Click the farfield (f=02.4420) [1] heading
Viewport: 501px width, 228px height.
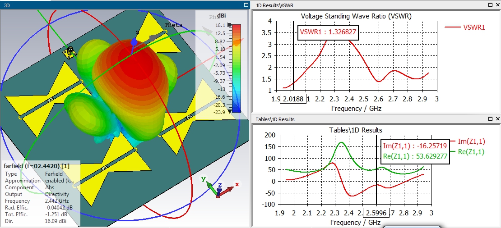tap(37, 166)
